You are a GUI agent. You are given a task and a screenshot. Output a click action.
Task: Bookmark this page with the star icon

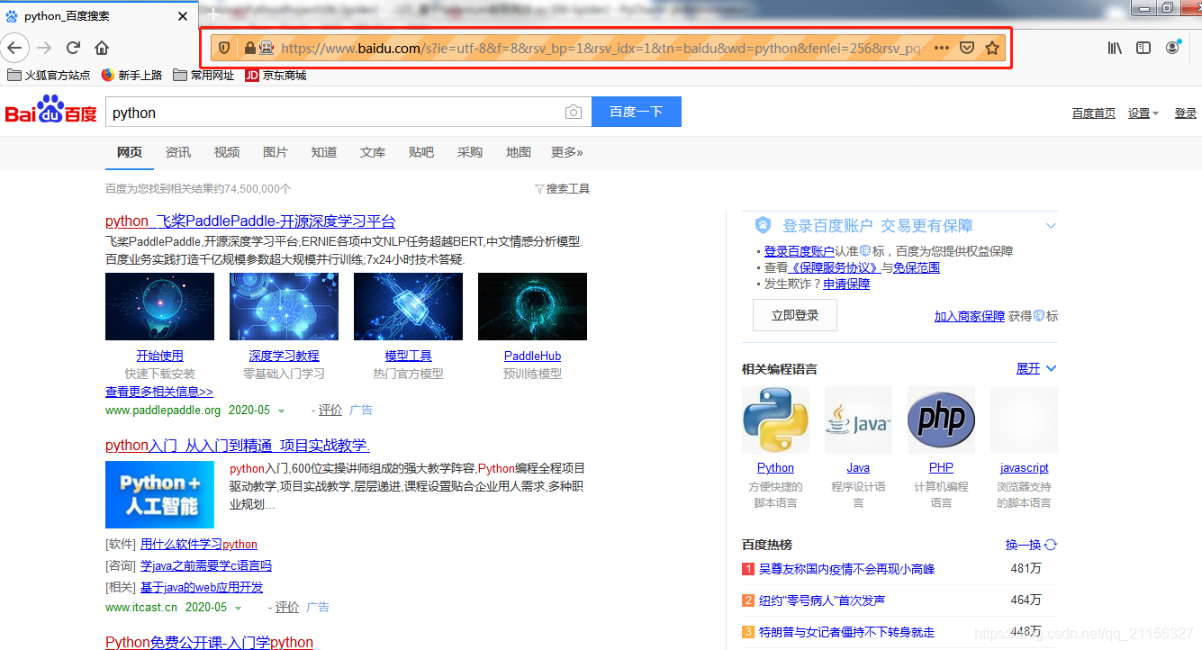click(x=992, y=48)
